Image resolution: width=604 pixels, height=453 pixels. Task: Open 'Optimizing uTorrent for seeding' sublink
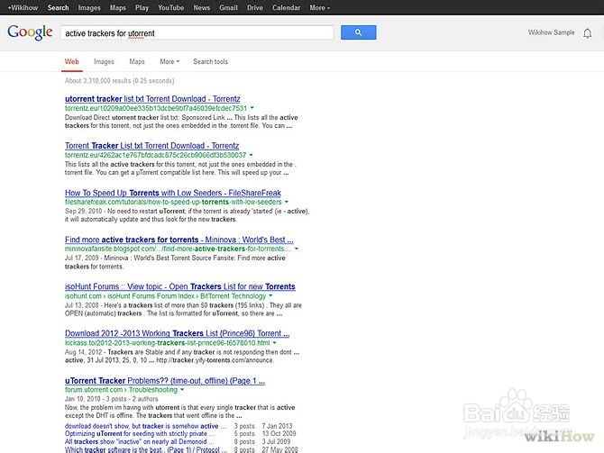(x=140, y=433)
